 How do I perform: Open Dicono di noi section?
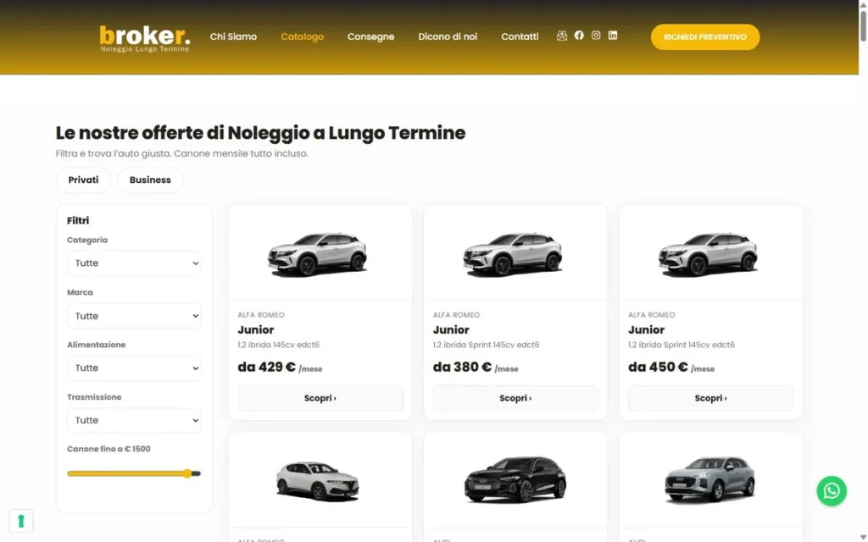point(448,36)
